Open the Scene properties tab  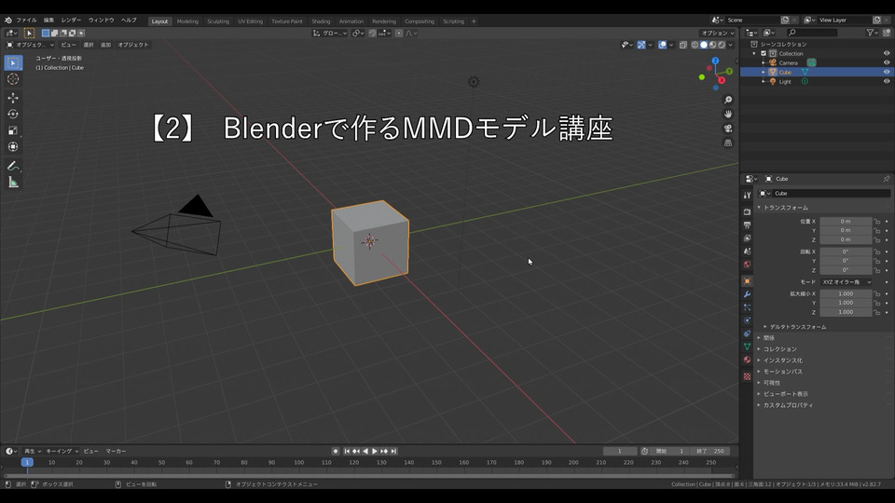pyautogui.click(x=747, y=251)
